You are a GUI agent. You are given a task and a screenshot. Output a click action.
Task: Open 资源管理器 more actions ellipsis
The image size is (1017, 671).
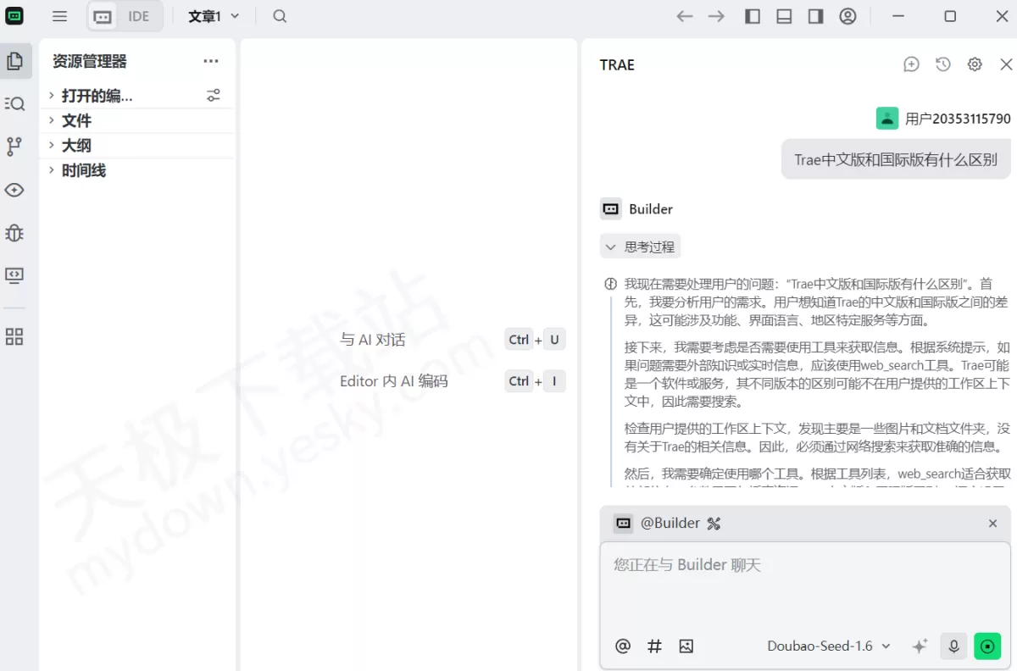tap(211, 61)
